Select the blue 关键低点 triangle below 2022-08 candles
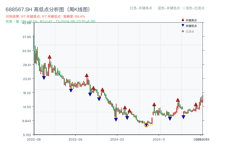225x168 pixels. 44,78
